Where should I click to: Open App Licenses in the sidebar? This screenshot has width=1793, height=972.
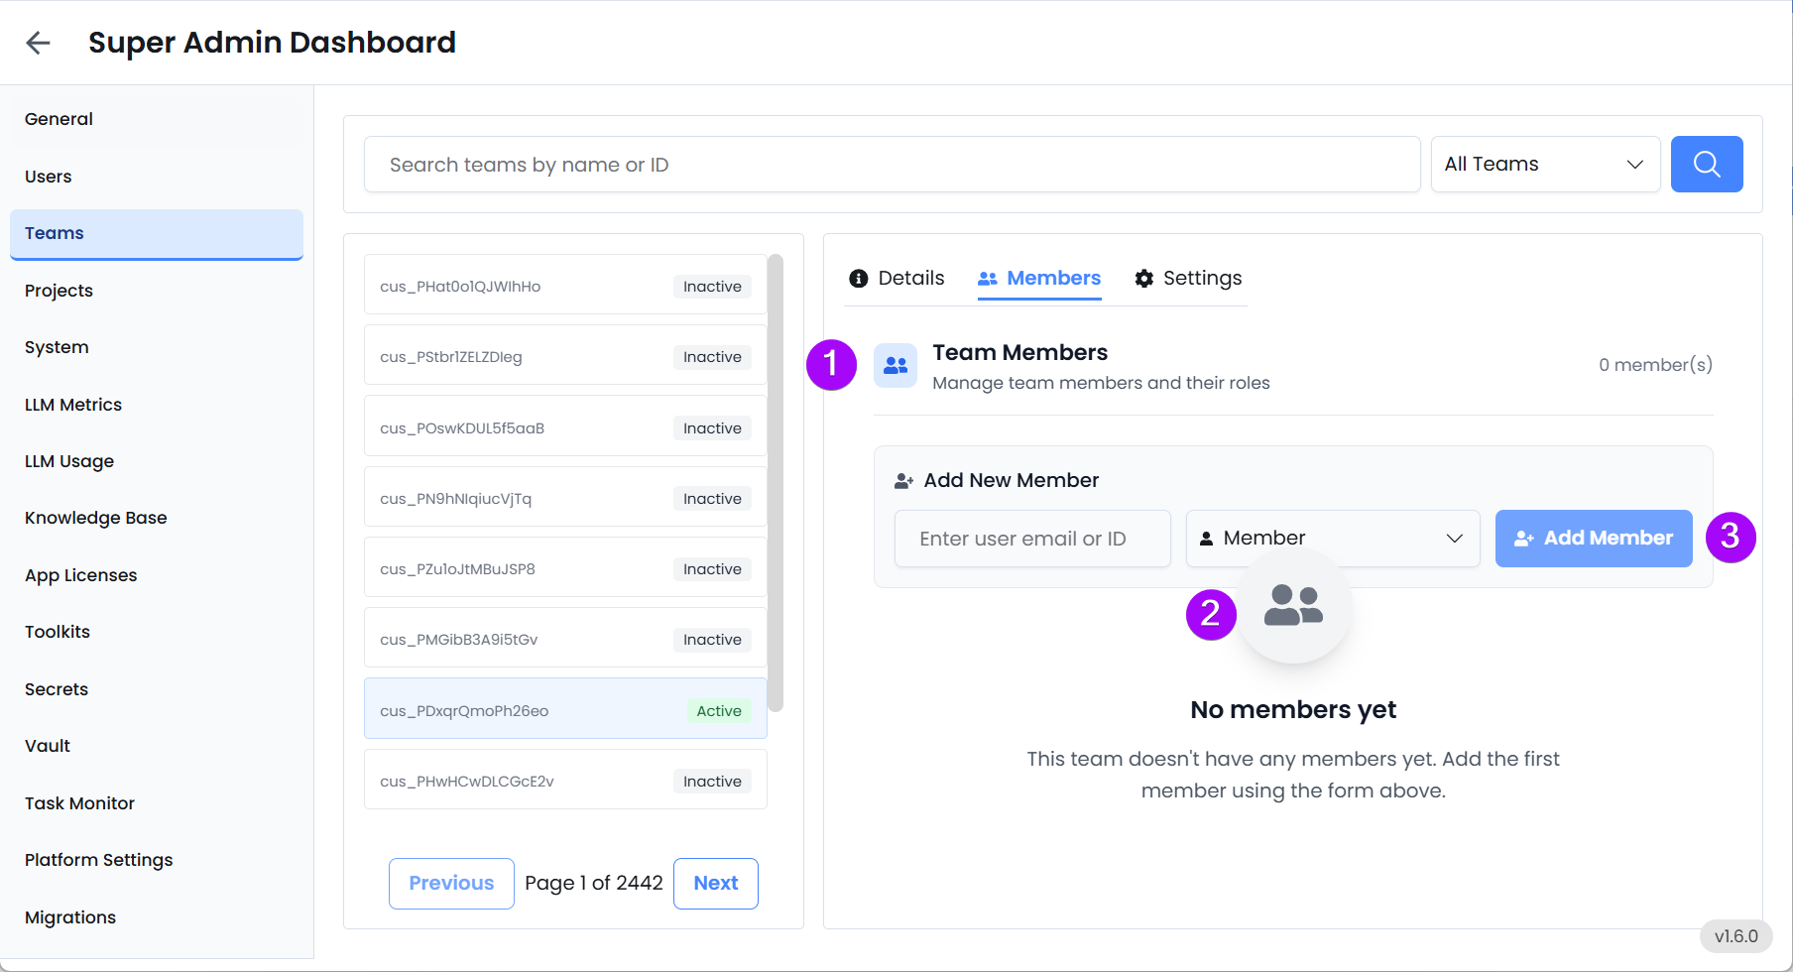(157, 575)
